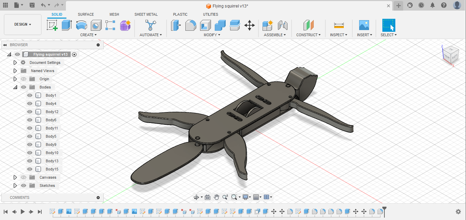
Task: Switch to the PLASTIC tab
Action: [180, 14]
